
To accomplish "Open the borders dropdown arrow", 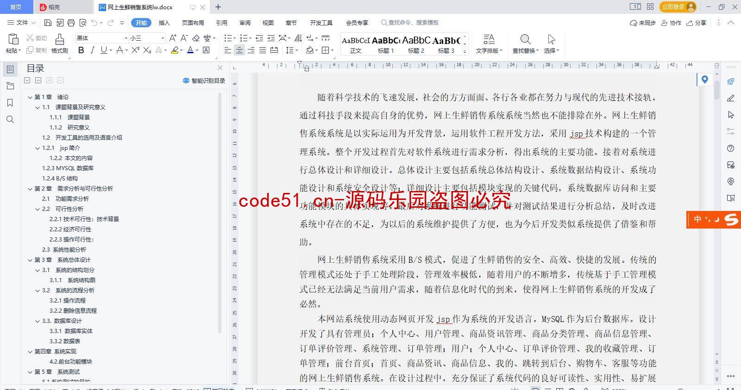I will coord(332,50).
